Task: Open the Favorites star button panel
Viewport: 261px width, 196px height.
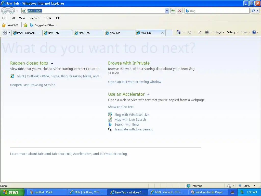Action: (x=10, y=25)
